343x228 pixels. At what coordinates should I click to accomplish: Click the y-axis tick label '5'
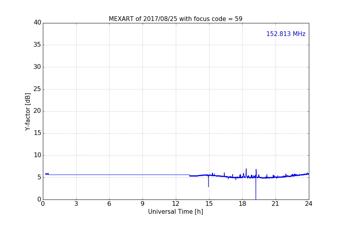click(39, 177)
